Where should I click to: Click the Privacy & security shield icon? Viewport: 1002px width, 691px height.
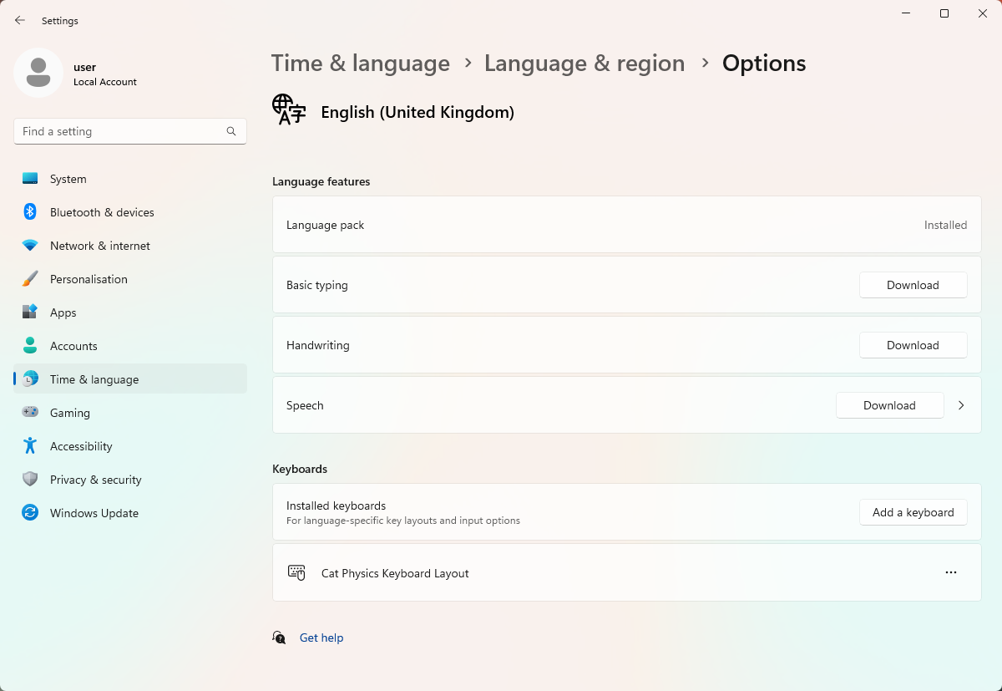click(30, 480)
